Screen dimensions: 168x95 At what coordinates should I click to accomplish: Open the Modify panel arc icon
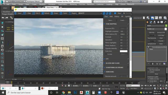point(151,22)
